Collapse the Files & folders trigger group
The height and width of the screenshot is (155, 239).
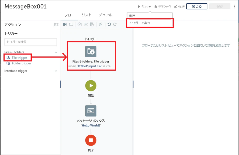coord(56,52)
